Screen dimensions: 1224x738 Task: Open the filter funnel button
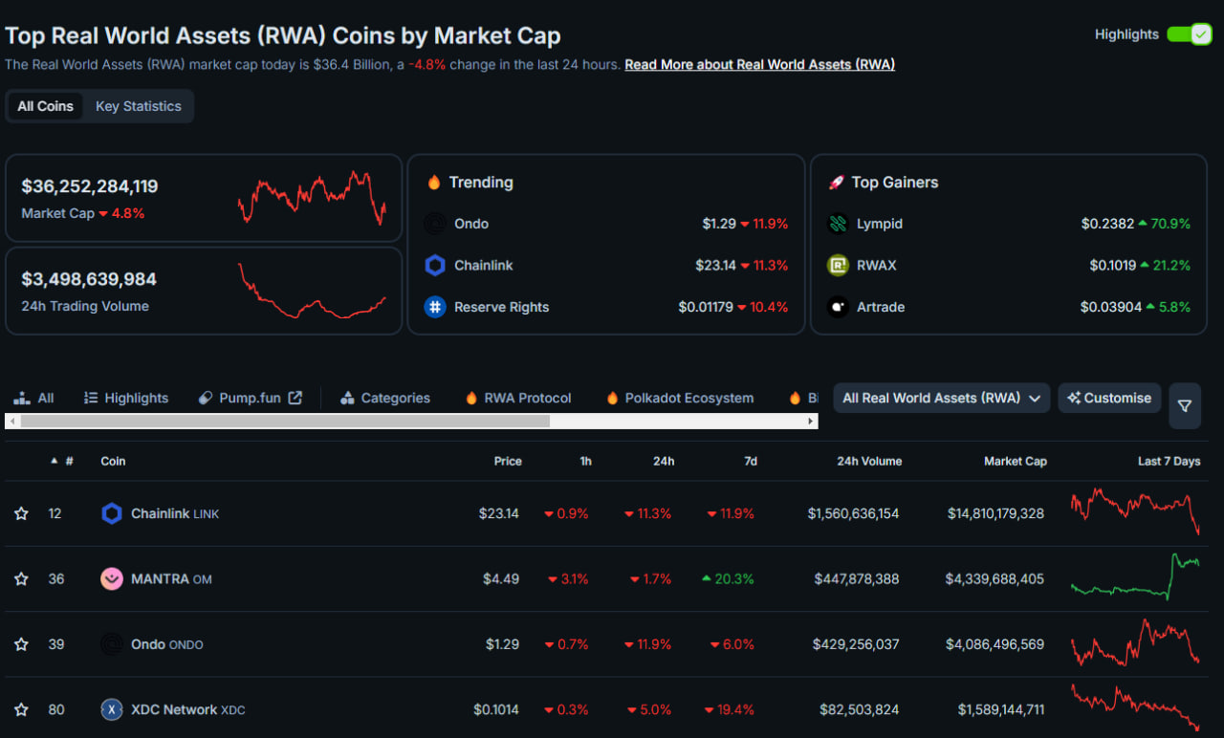[x=1185, y=406]
